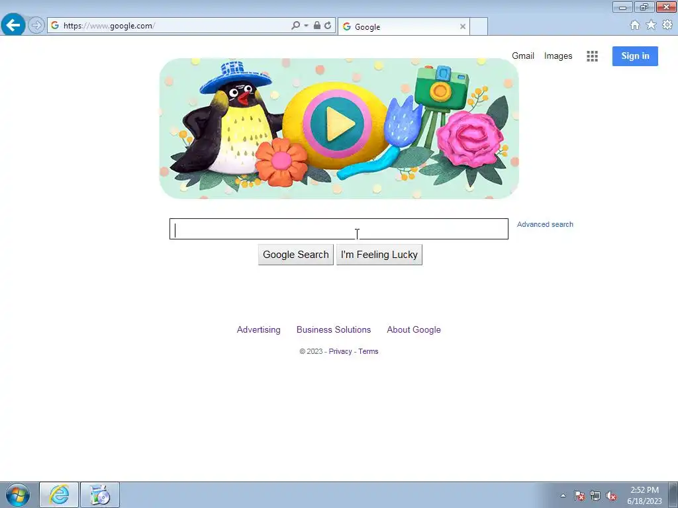Open the Business Solutions link
The width and height of the screenshot is (678, 508).
(x=334, y=329)
